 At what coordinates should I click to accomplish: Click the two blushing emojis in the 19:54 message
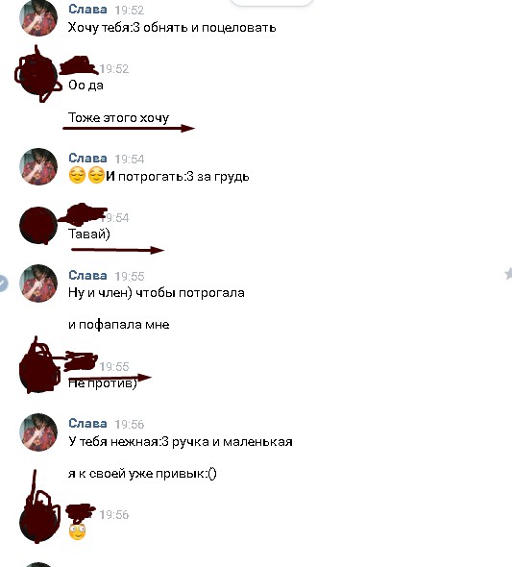[86, 175]
